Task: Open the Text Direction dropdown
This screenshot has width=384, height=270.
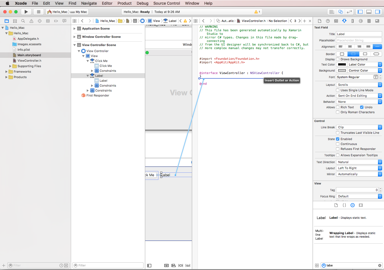Action: [x=359, y=162]
